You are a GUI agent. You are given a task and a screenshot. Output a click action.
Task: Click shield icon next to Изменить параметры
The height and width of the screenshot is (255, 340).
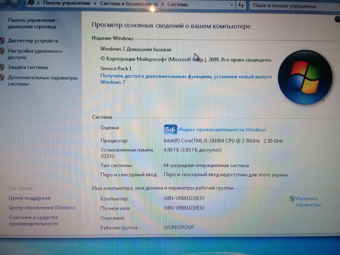292,198
